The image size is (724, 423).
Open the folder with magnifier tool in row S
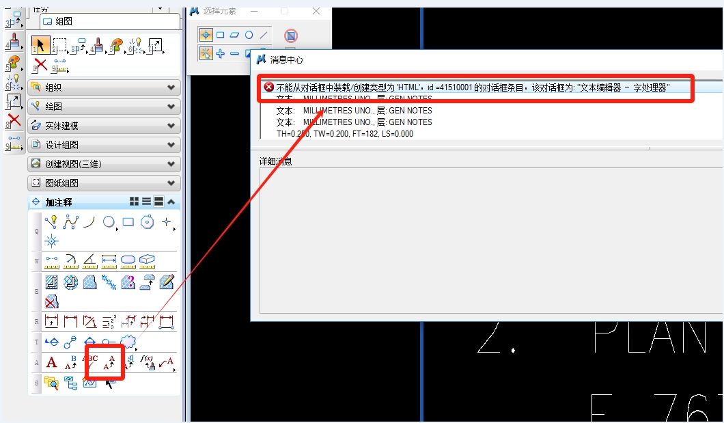click(x=51, y=383)
